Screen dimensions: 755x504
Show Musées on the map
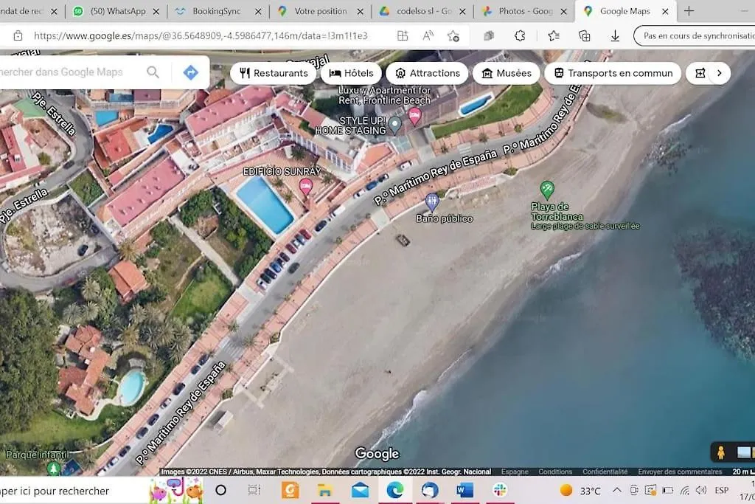507,73
